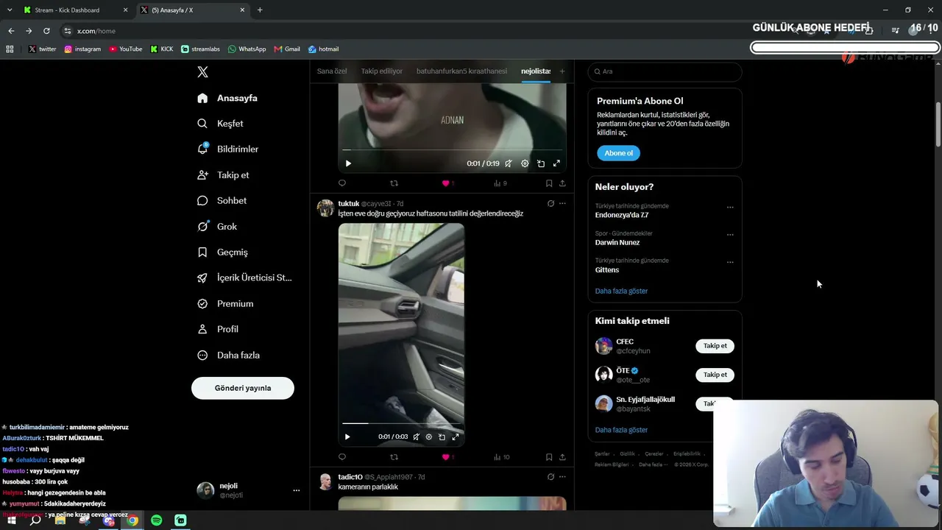This screenshot has height=530, width=942.
Task: Repost the ADNAN video post
Action: 394,183
